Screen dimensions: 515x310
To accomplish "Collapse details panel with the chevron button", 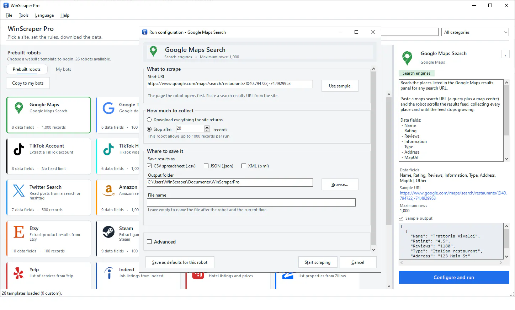I will [505, 55].
